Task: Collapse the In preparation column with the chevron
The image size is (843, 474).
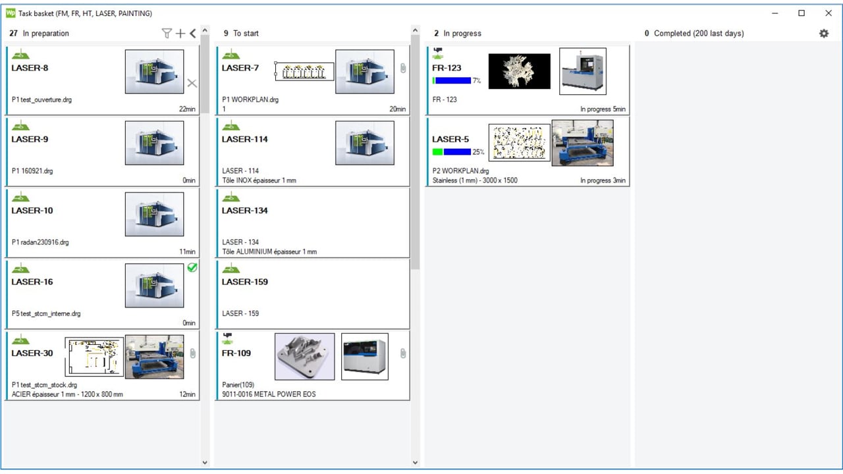Action: pos(192,34)
